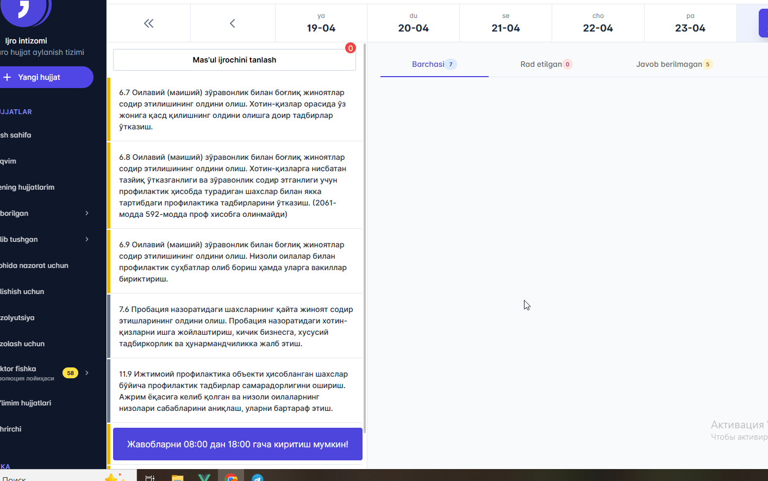Open 'lishish uchun' sidebar item
This screenshot has height=481, width=768.
[x=22, y=291]
